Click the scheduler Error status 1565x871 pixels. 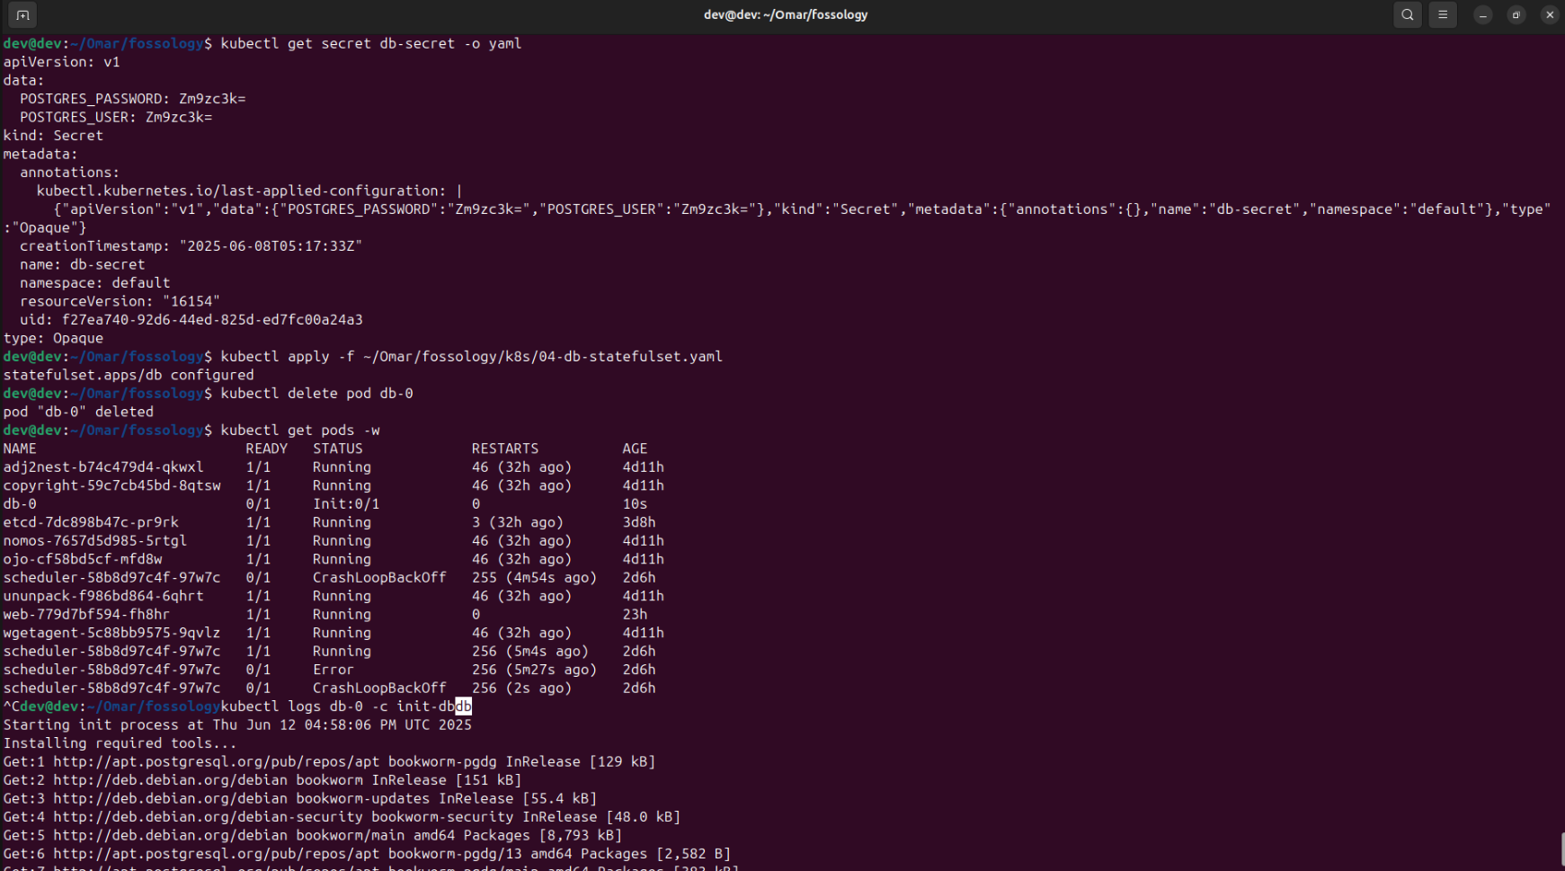(333, 670)
